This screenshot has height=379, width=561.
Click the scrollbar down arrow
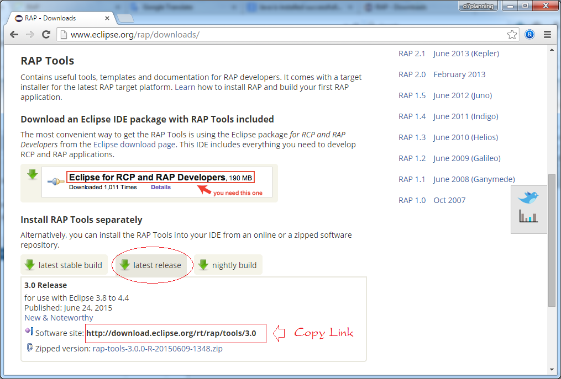tap(552, 370)
